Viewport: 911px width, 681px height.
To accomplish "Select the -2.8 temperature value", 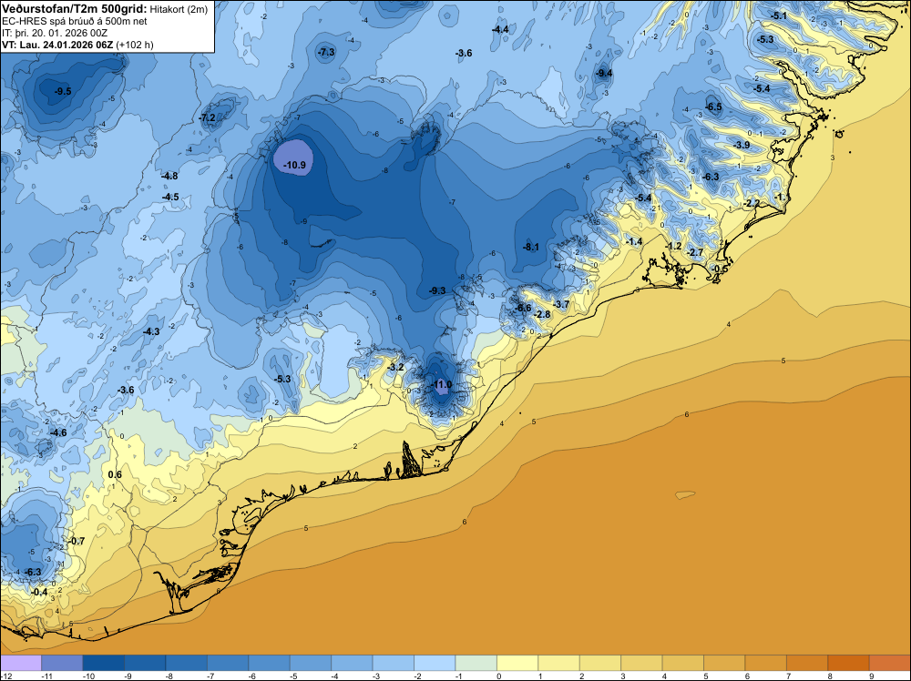I will tap(541, 314).
